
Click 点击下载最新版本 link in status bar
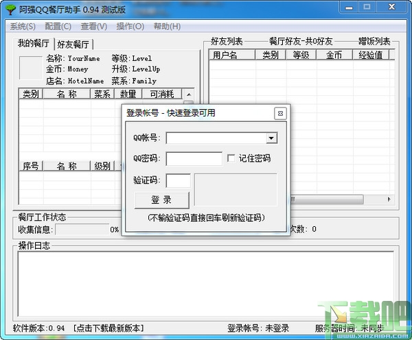click(108, 328)
